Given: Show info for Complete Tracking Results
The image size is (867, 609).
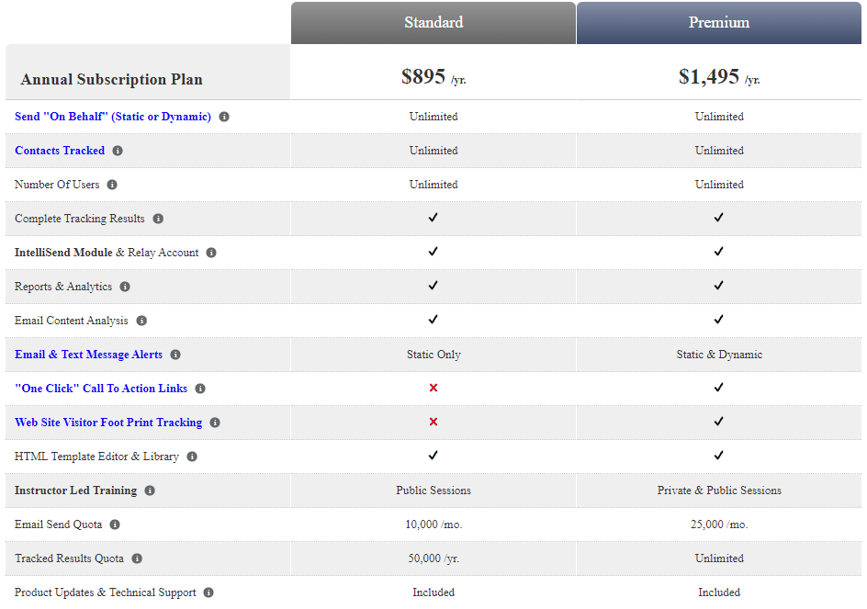Looking at the screenshot, I should point(158,219).
